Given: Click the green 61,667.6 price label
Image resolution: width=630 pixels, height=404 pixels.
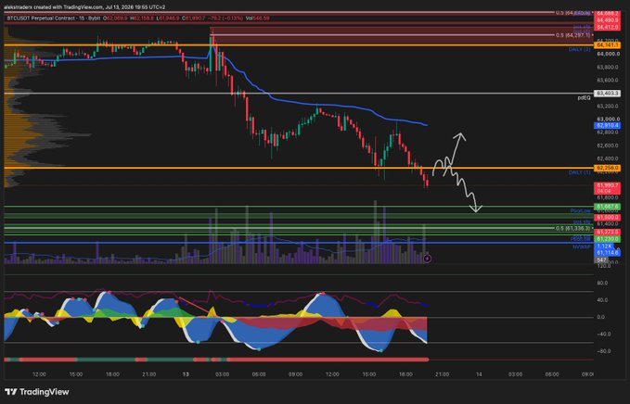Looking at the screenshot, I should [x=607, y=207].
